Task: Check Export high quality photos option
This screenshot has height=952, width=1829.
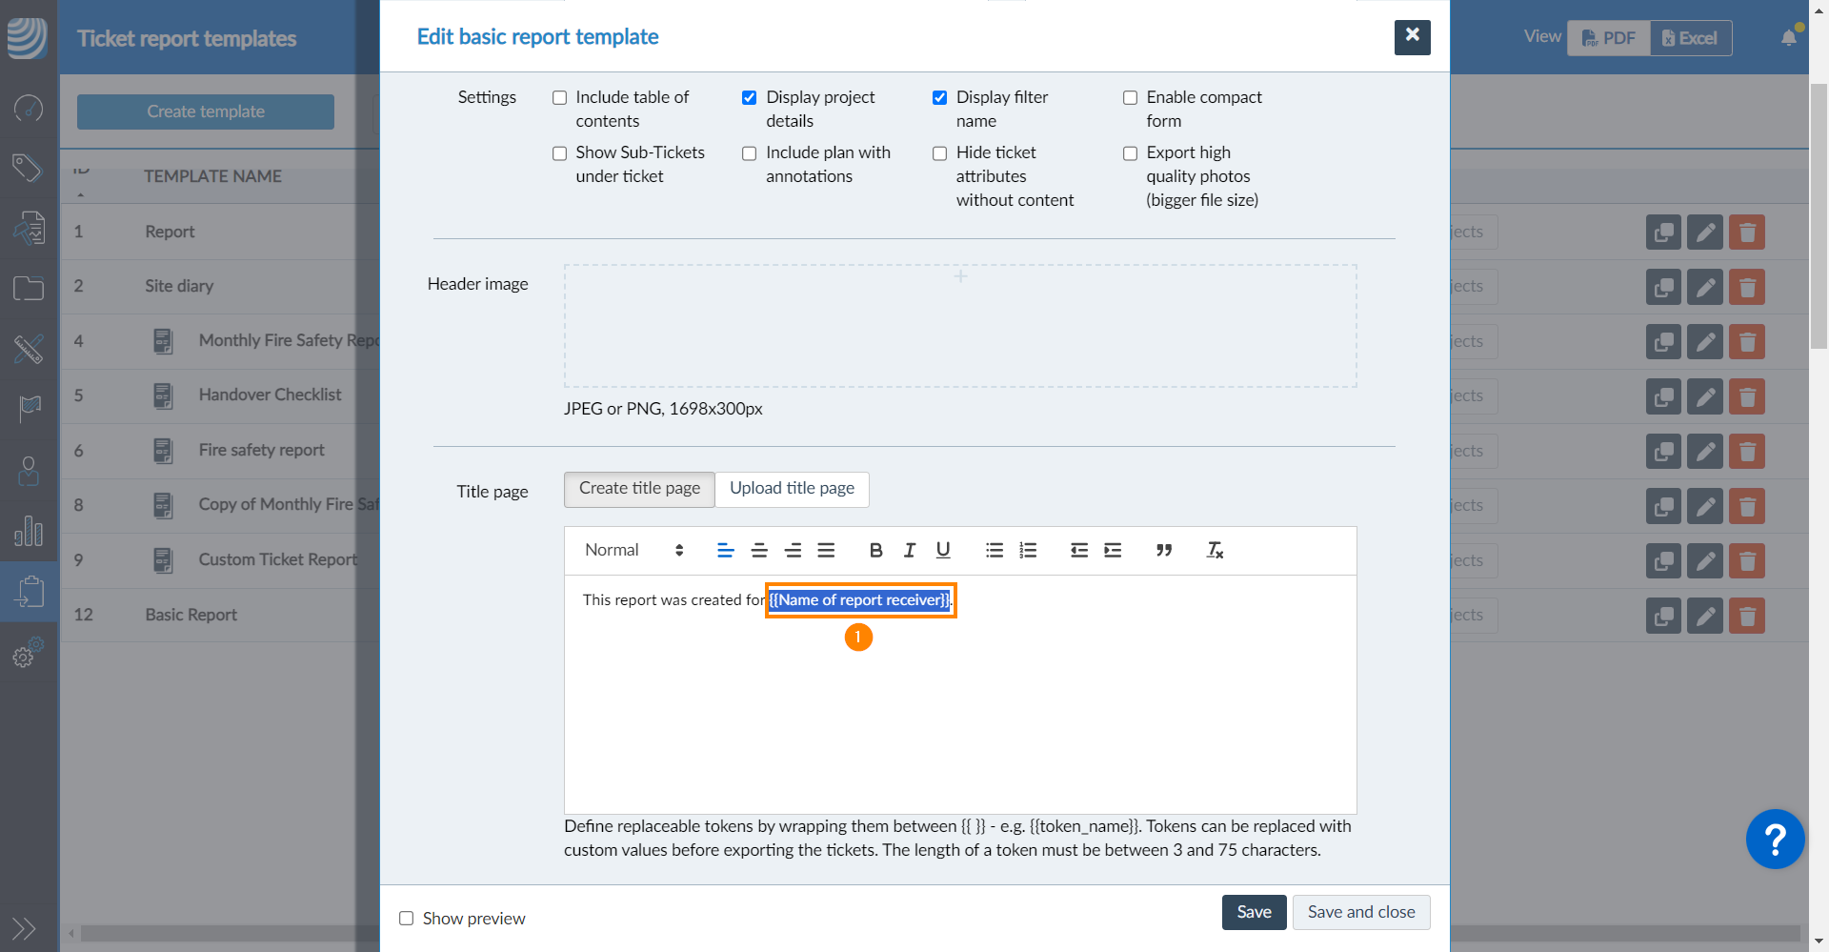Action: pos(1131,153)
